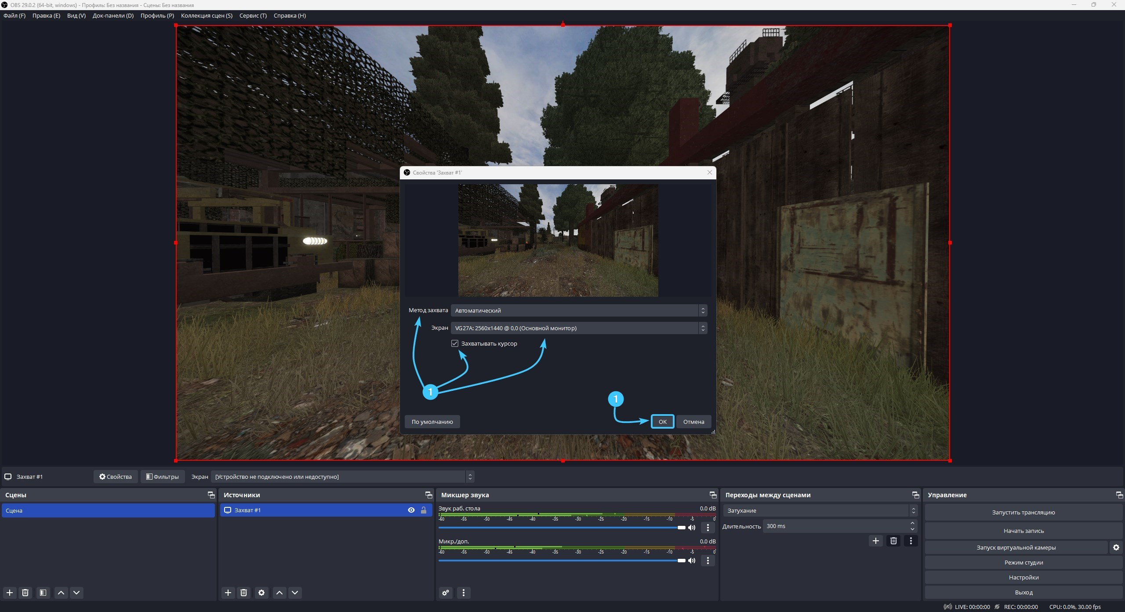This screenshot has width=1125, height=612.
Task: Move scene up arrow in Scenes panel
Action: click(x=61, y=593)
